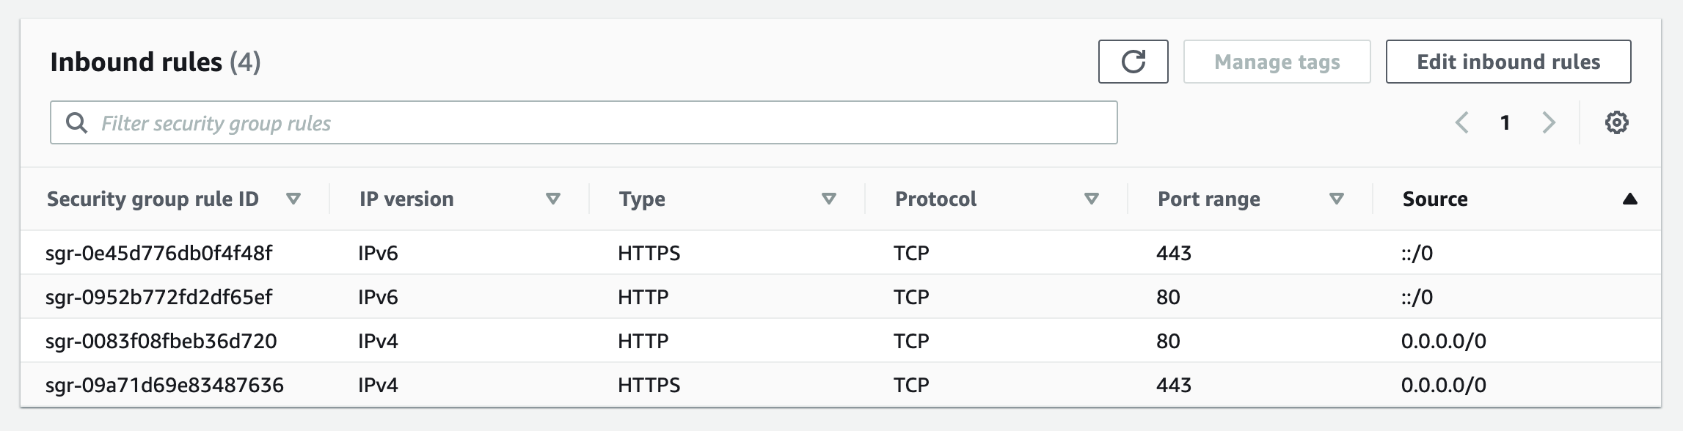Go to the previous page arrow
The image size is (1683, 431).
[x=1461, y=122]
